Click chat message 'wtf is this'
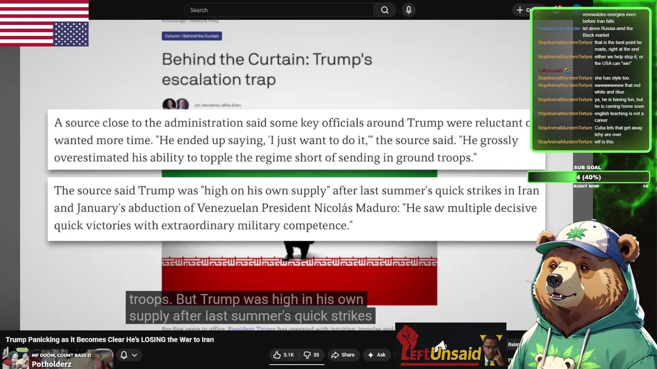Image resolution: width=657 pixels, height=369 pixels. click(x=604, y=141)
